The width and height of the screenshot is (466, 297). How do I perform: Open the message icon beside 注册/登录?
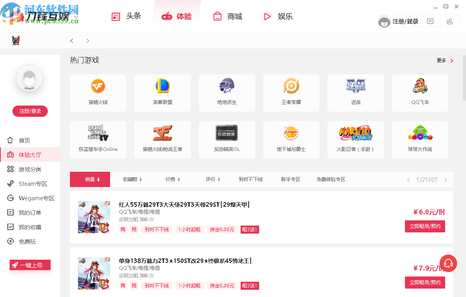430,21
